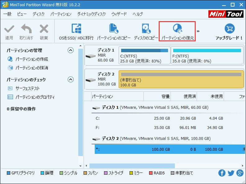Click the スパン legend swatch
Screen dimensions: 246x184
click(85, 173)
